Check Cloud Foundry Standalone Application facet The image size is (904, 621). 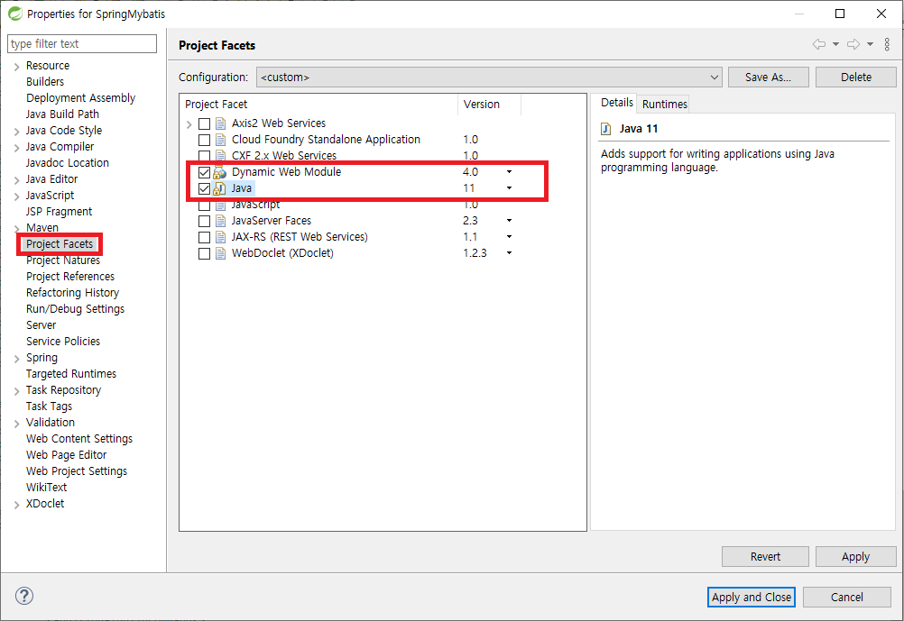coord(204,140)
